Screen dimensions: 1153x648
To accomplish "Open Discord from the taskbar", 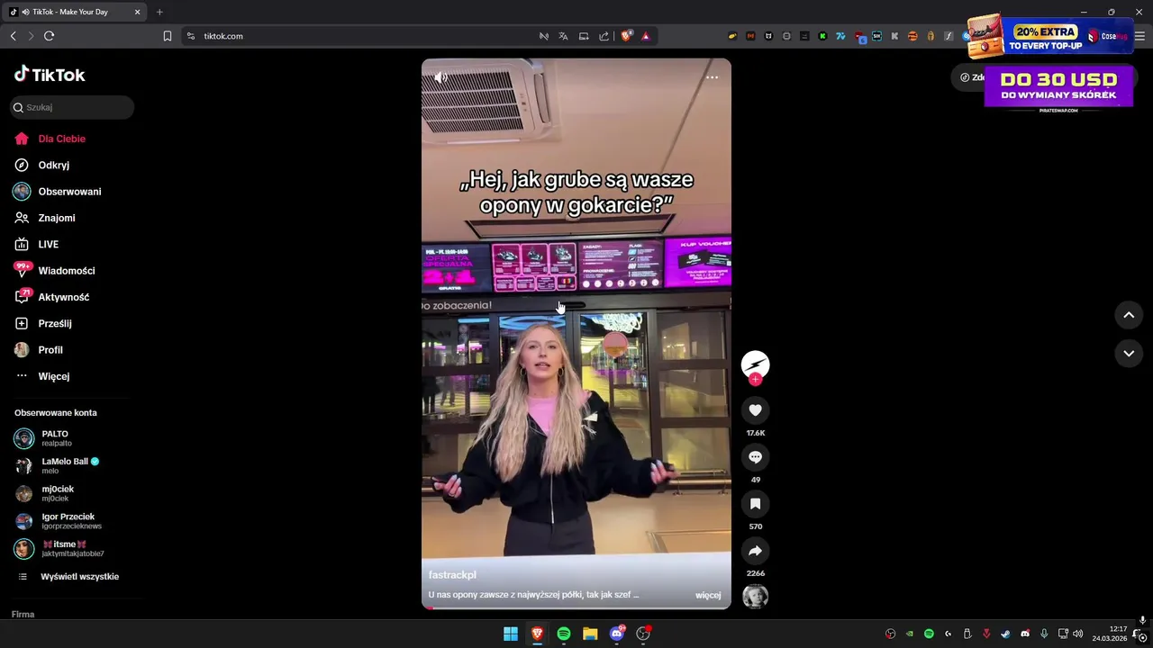I will [617, 634].
